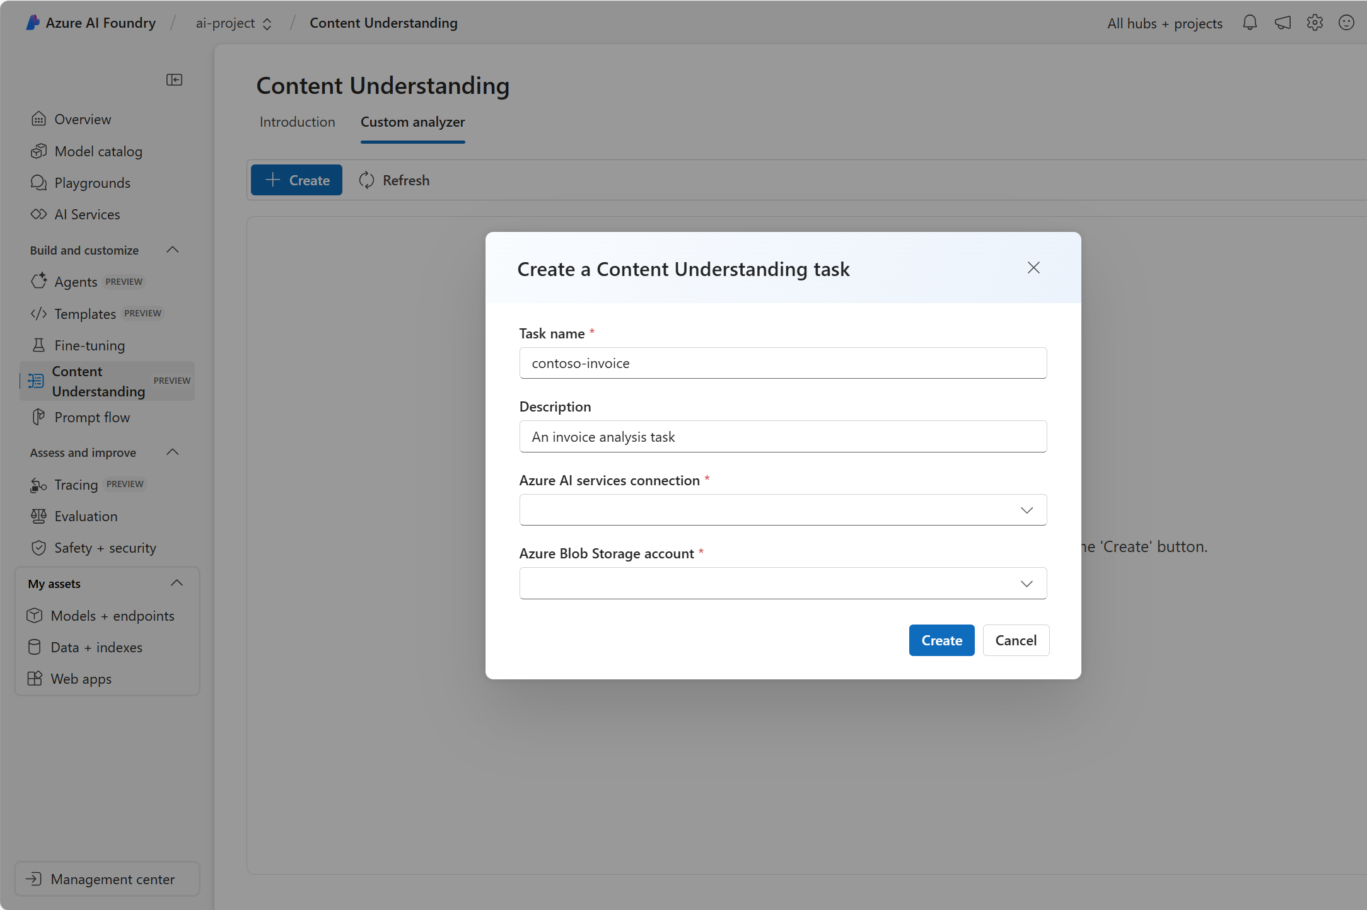Click the Fine-tuning flask icon
This screenshot has width=1367, height=910.
pos(38,345)
